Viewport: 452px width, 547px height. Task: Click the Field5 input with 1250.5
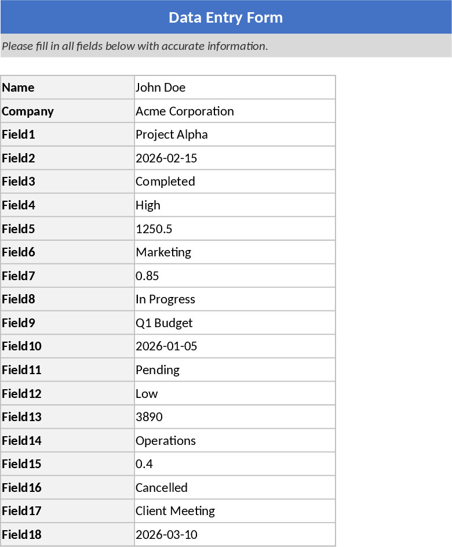[x=235, y=229]
